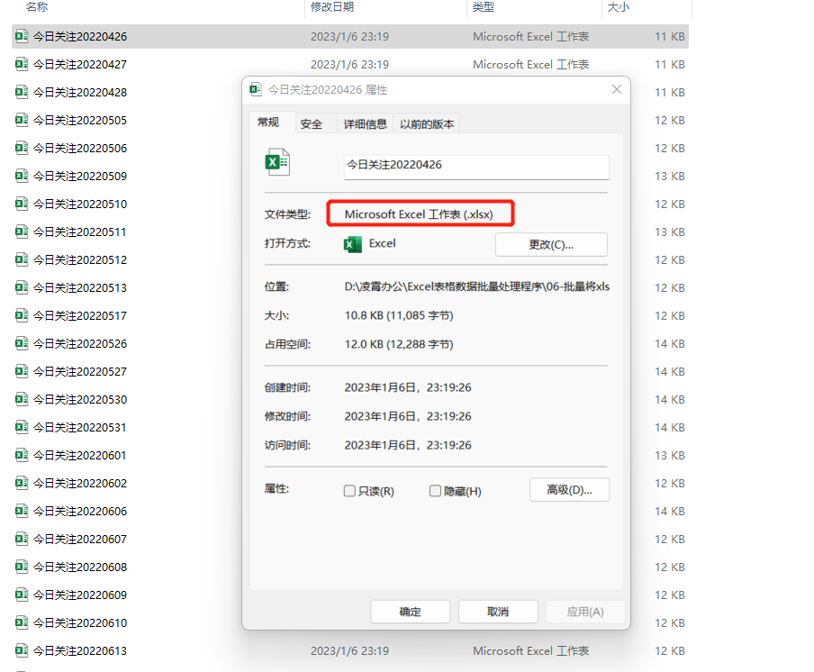Click the filename text field in dialog
This screenshot has height=672, width=814.
coord(476,167)
